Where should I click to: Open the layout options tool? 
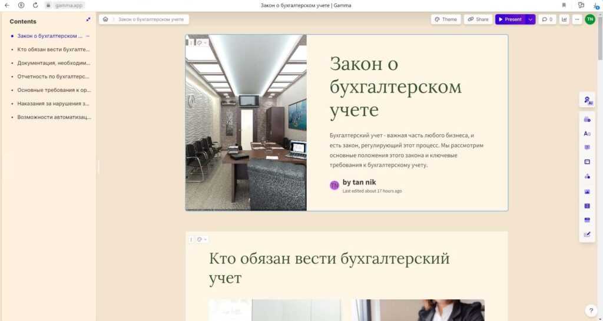coord(587,162)
